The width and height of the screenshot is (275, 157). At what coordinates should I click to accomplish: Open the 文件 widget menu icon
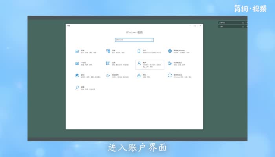243,27
